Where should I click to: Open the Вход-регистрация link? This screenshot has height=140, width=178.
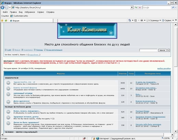point(54,50)
